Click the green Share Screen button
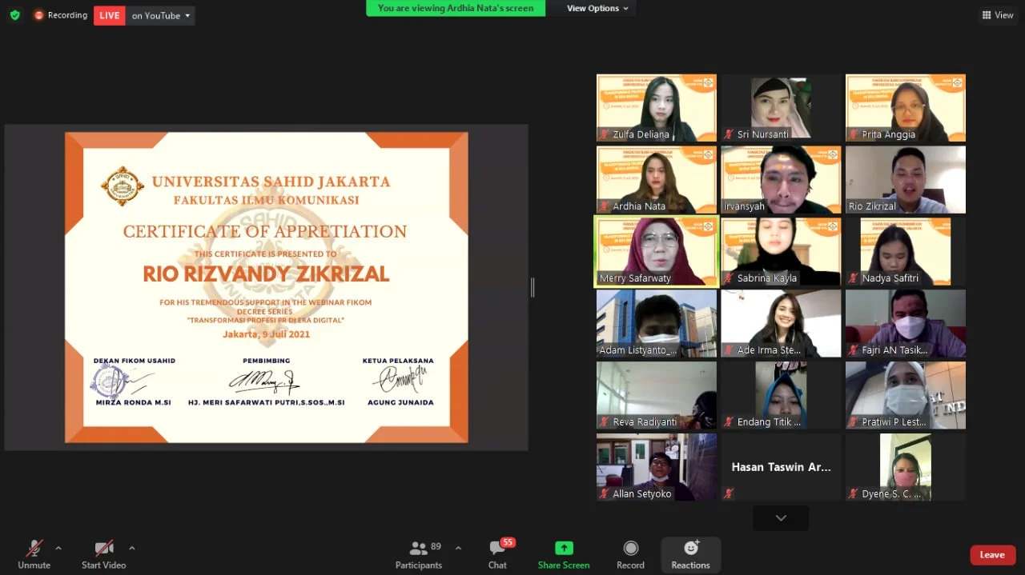 564,554
